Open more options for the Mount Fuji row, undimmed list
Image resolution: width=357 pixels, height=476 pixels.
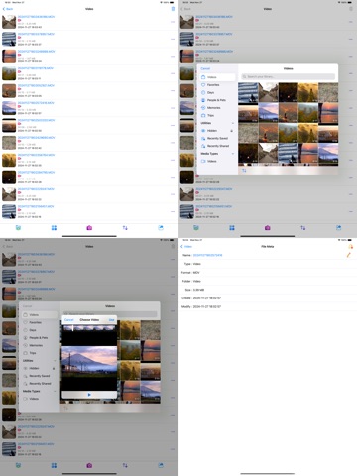(x=173, y=108)
